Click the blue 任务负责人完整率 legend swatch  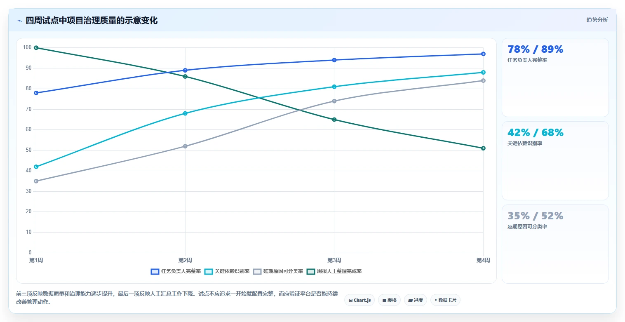[x=155, y=271]
